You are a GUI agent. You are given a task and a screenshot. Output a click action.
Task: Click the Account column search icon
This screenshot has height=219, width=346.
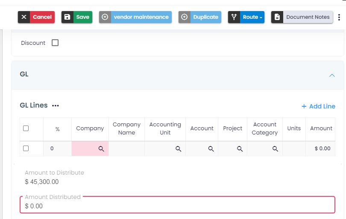pos(211,149)
